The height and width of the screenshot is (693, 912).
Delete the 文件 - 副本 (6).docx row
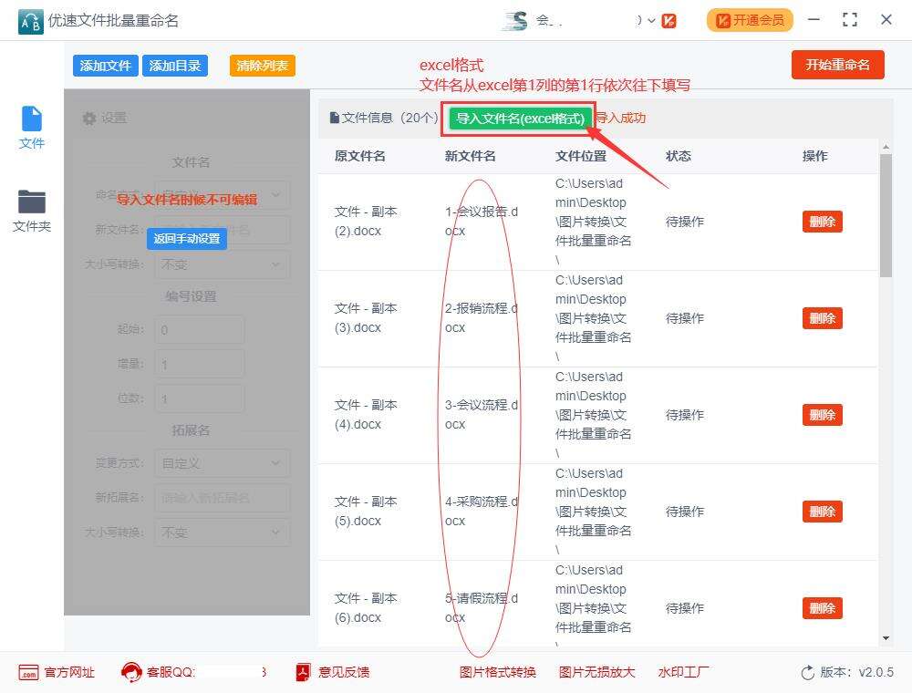pyautogui.click(x=823, y=607)
